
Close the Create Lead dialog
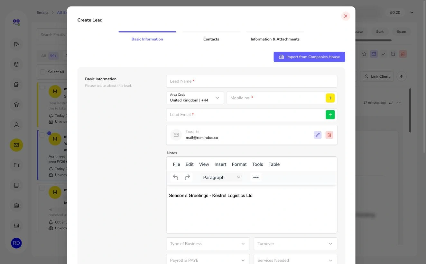pos(346,16)
